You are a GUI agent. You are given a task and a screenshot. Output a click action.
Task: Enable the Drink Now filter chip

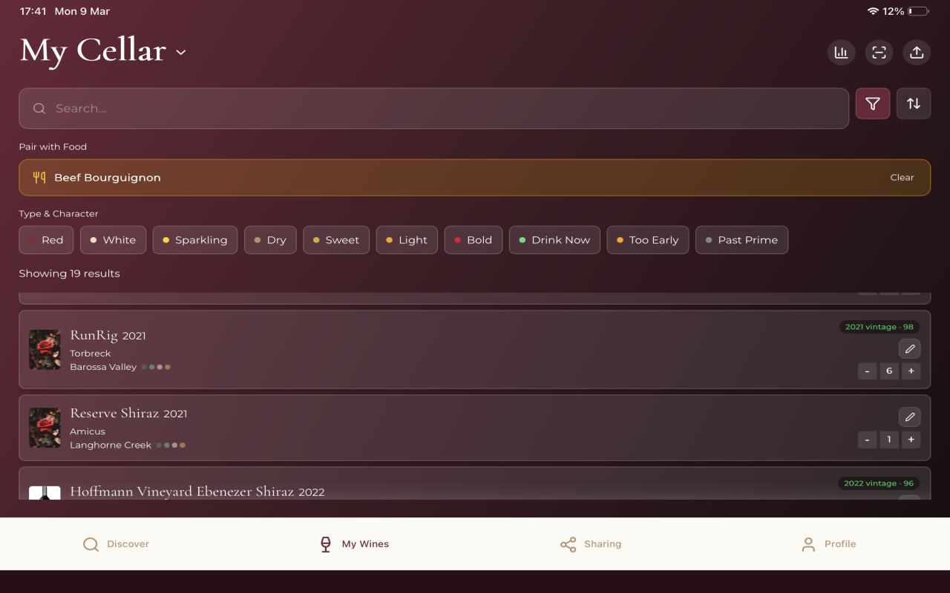point(554,240)
